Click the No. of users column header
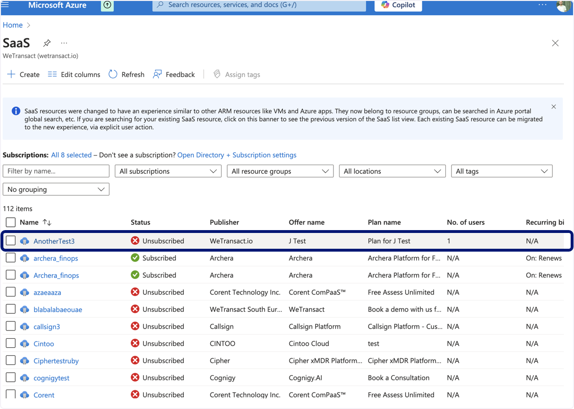Viewport: 574px width, 409px height. [465, 222]
